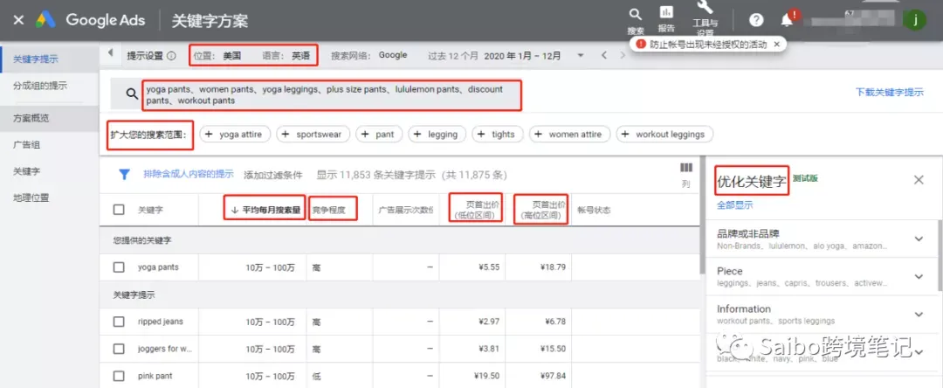The width and height of the screenshot is (943, 388).
Task: Tick the checkbox for yoga pants
Action: pyautogui.click(x=119, y=267)
